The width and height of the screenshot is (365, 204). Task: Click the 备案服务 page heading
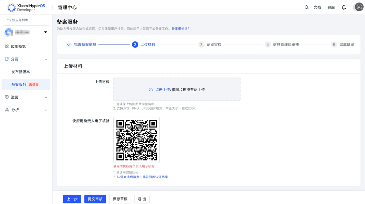coord(67,22)
